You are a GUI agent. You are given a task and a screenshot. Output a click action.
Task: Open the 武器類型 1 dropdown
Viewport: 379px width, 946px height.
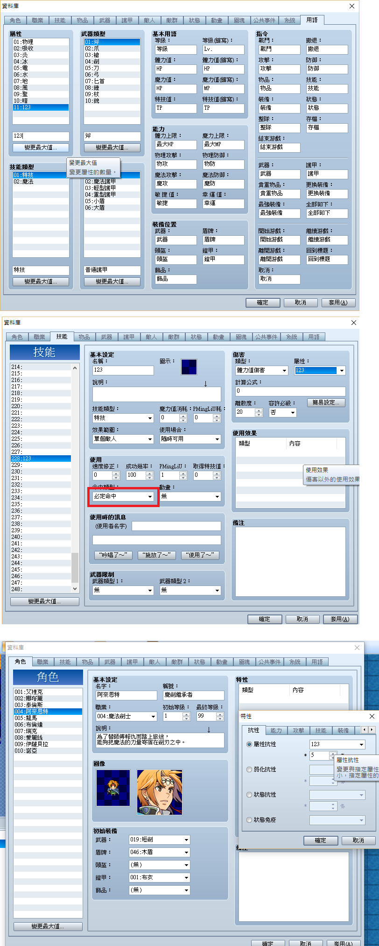point(123,590)
